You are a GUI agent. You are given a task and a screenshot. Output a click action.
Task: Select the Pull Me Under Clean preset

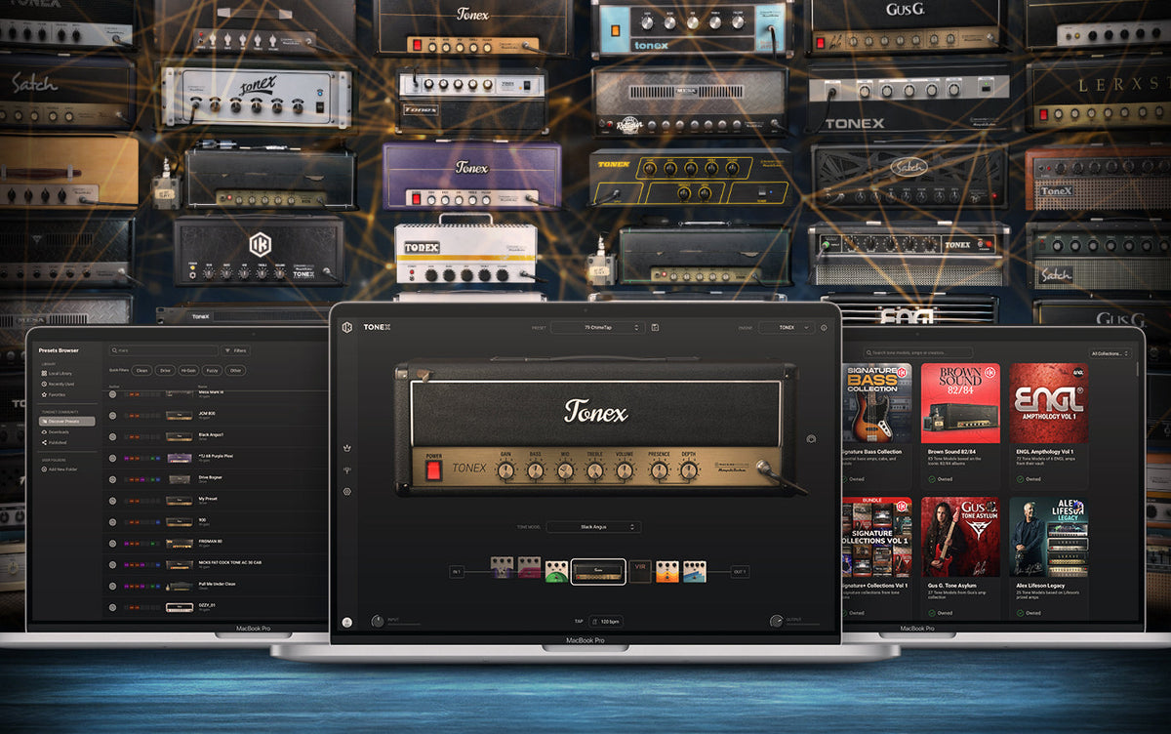pos(215,586)
